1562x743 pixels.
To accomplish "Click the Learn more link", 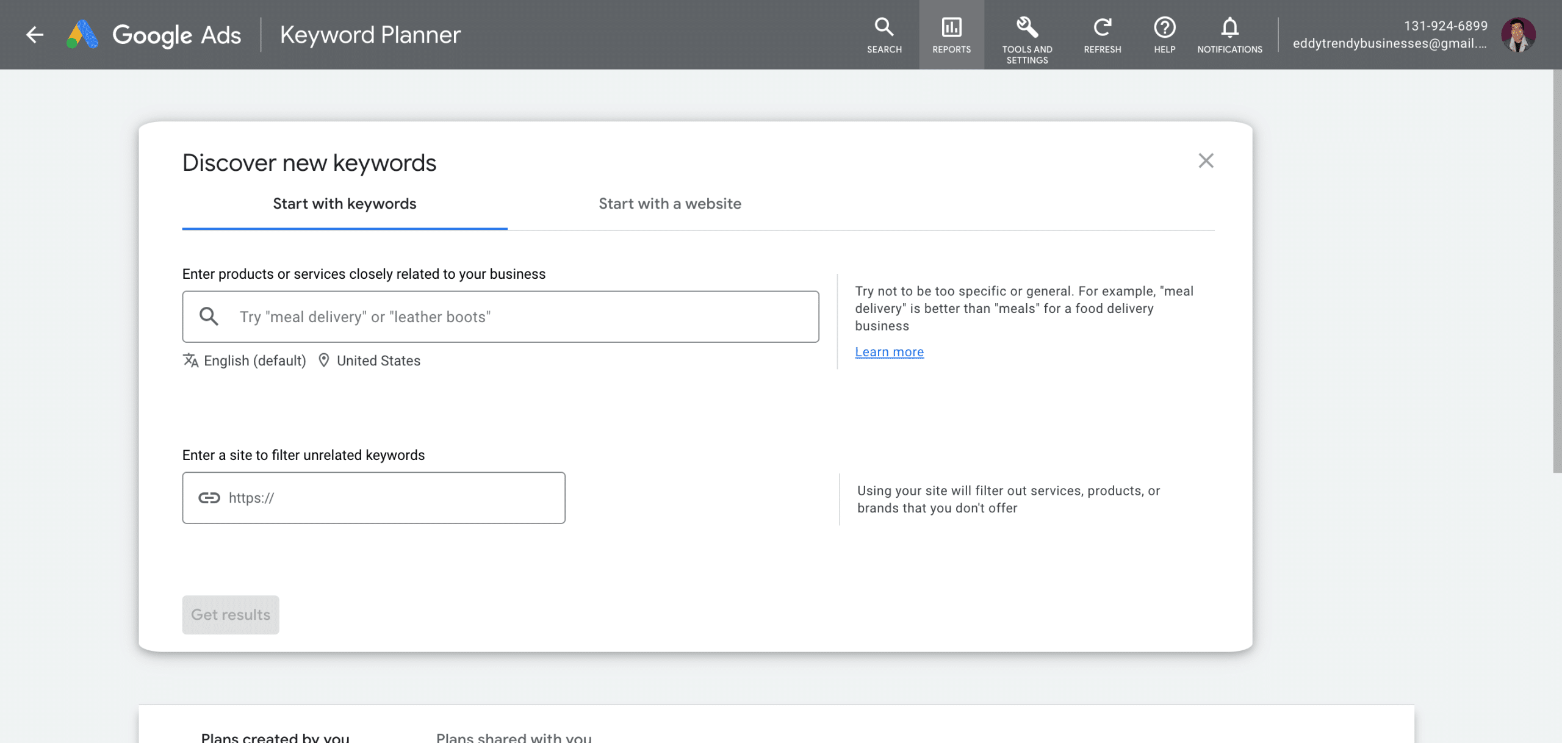I will pos(889,352).
